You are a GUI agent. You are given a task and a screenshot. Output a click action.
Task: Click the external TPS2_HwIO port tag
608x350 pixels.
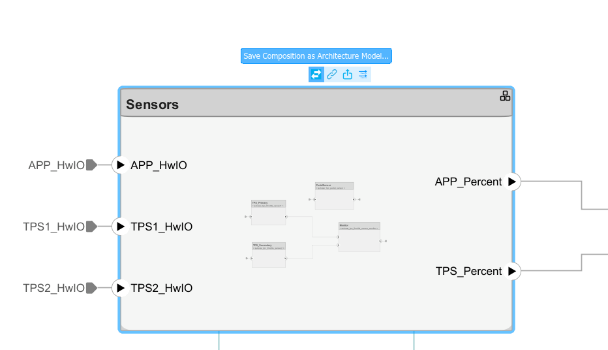pos(91,288)
